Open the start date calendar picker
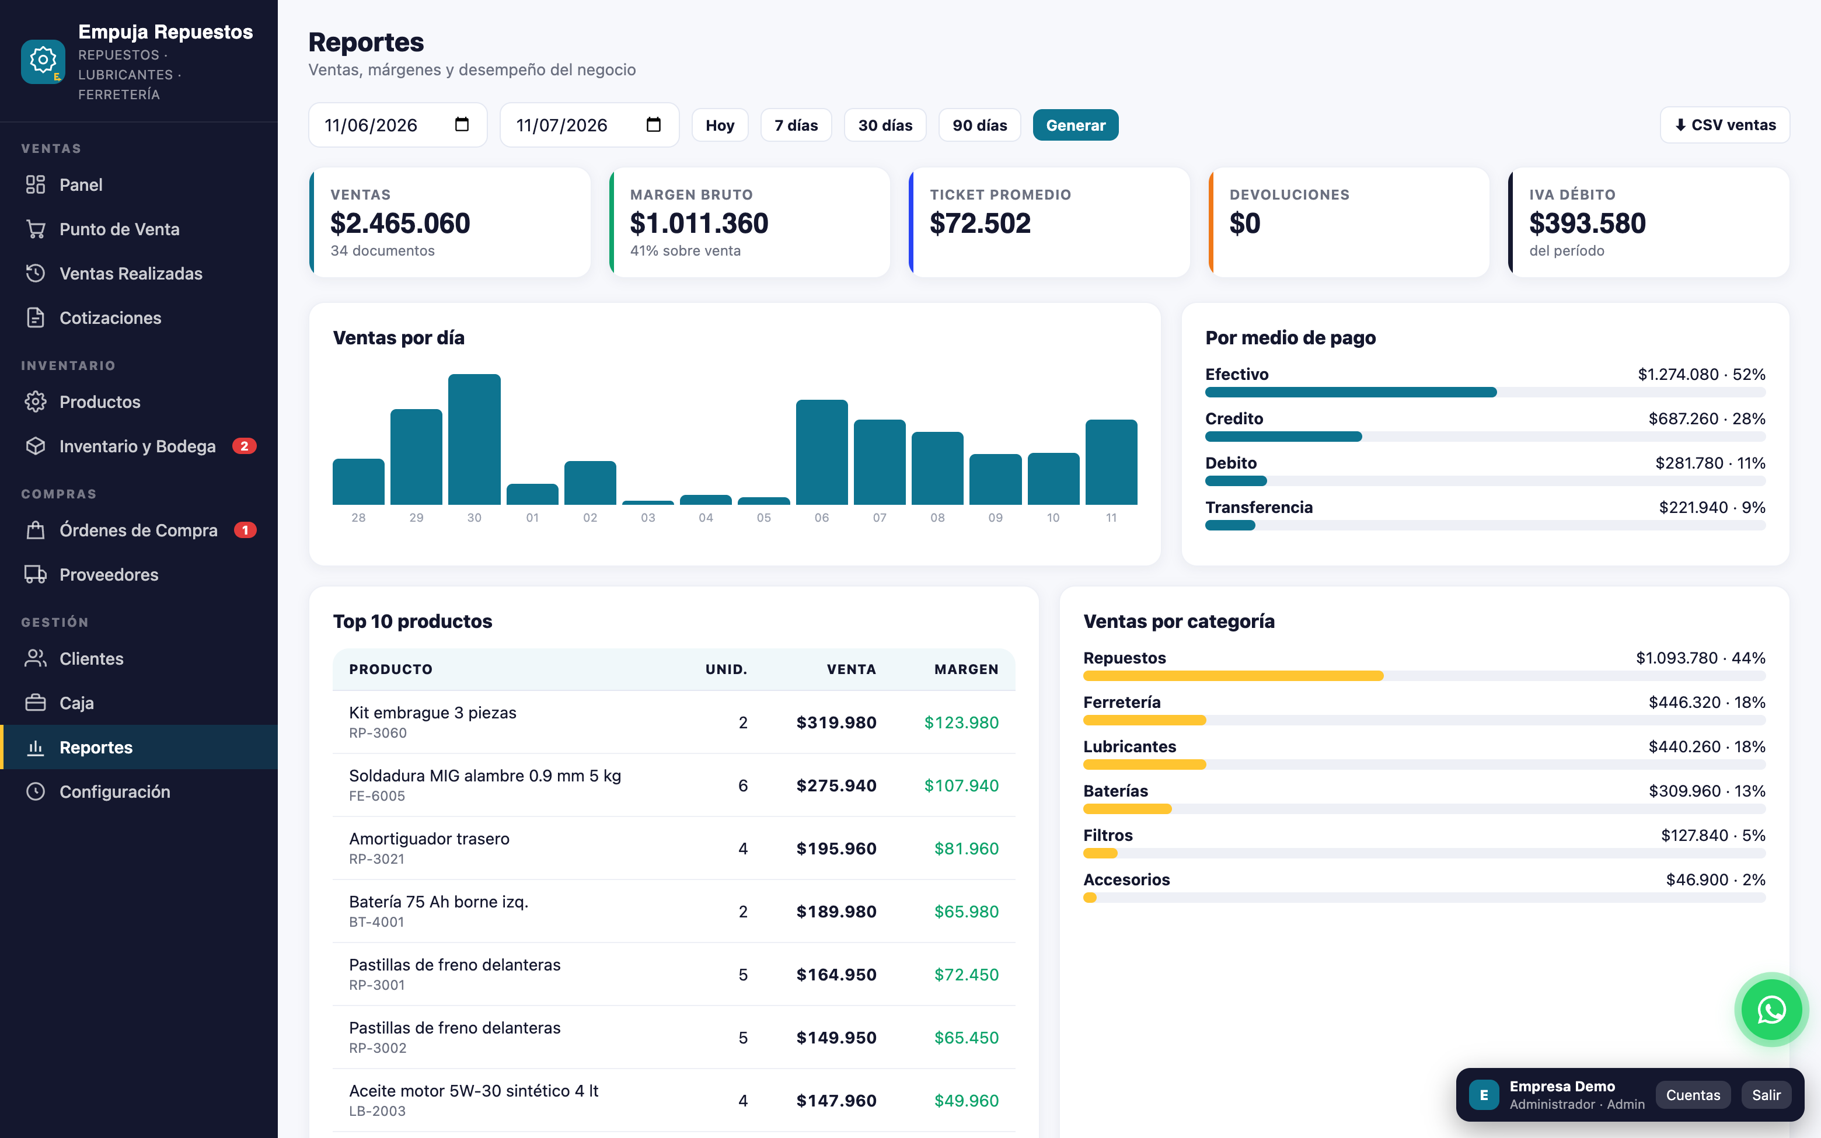The height and width of the screenshot is (1138, 1821). point(462,125)
